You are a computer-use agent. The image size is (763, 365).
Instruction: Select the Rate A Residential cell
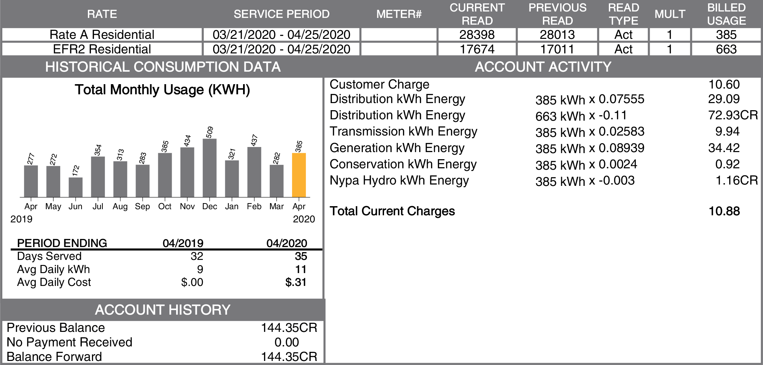tap(102, 35)
